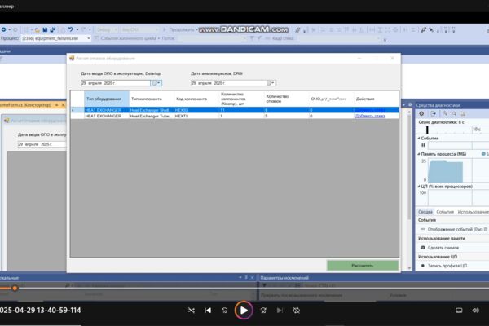Click the diagnostics timeline marker bar
The height and width of the screenshot is (326, 489).
click(427, 130)
